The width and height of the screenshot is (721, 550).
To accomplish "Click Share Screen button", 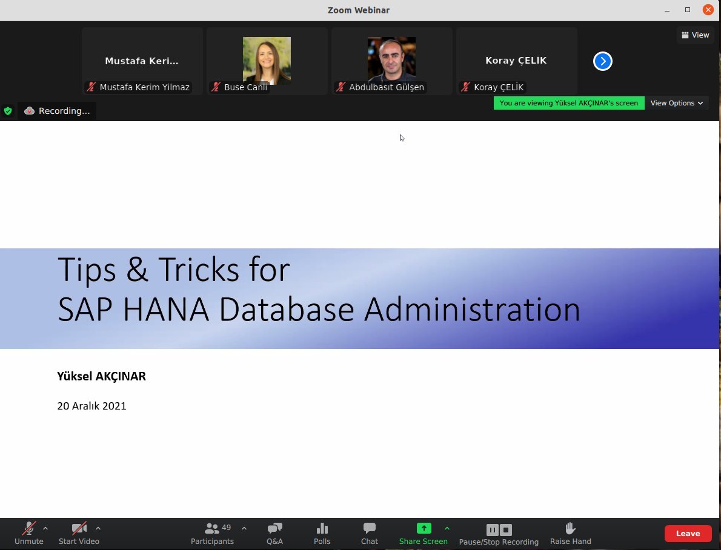I will [424, 534].
